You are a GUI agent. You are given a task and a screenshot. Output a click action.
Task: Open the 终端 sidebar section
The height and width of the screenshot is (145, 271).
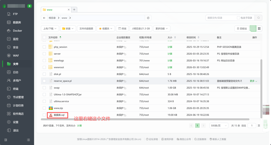point(16,89)
